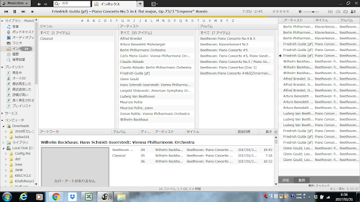Image resolution: width=360 pixels, height=202 pixels.
Task: Open Google Chrome from the taskbar
Action: coord(56,197)
